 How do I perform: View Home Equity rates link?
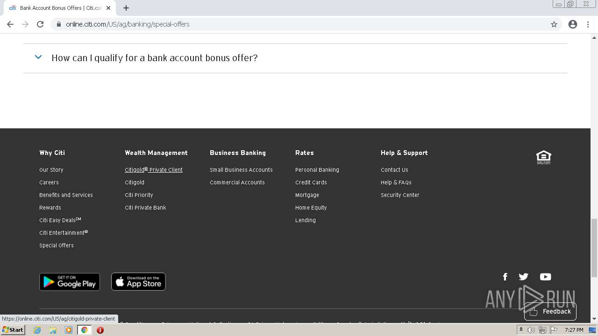tap(311, 208)
